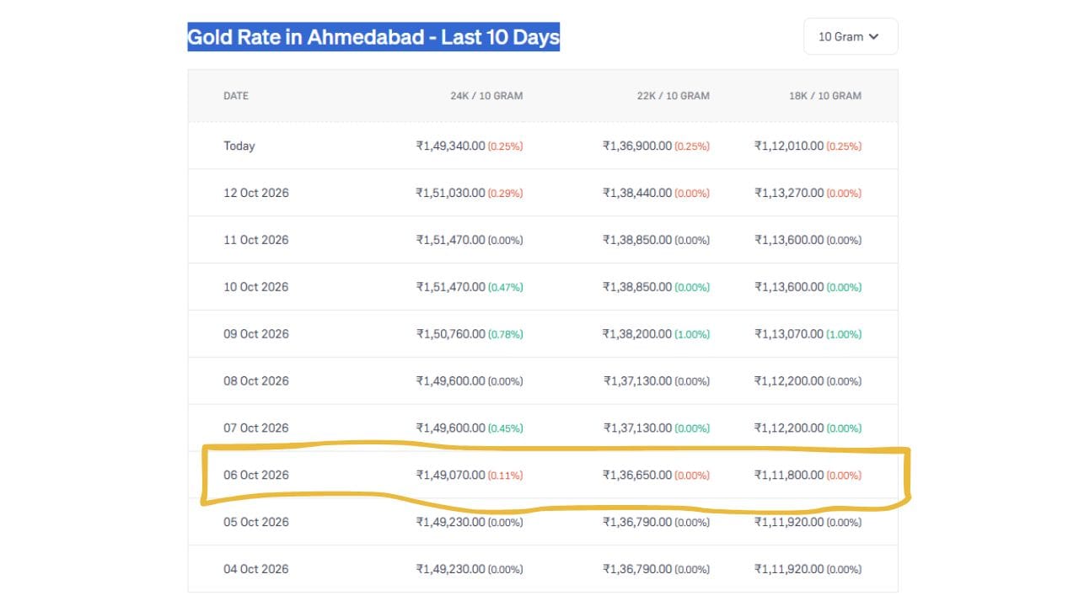Click 10 Oct 22K price ₹1,38,850.00

click(x=637, y=287)
